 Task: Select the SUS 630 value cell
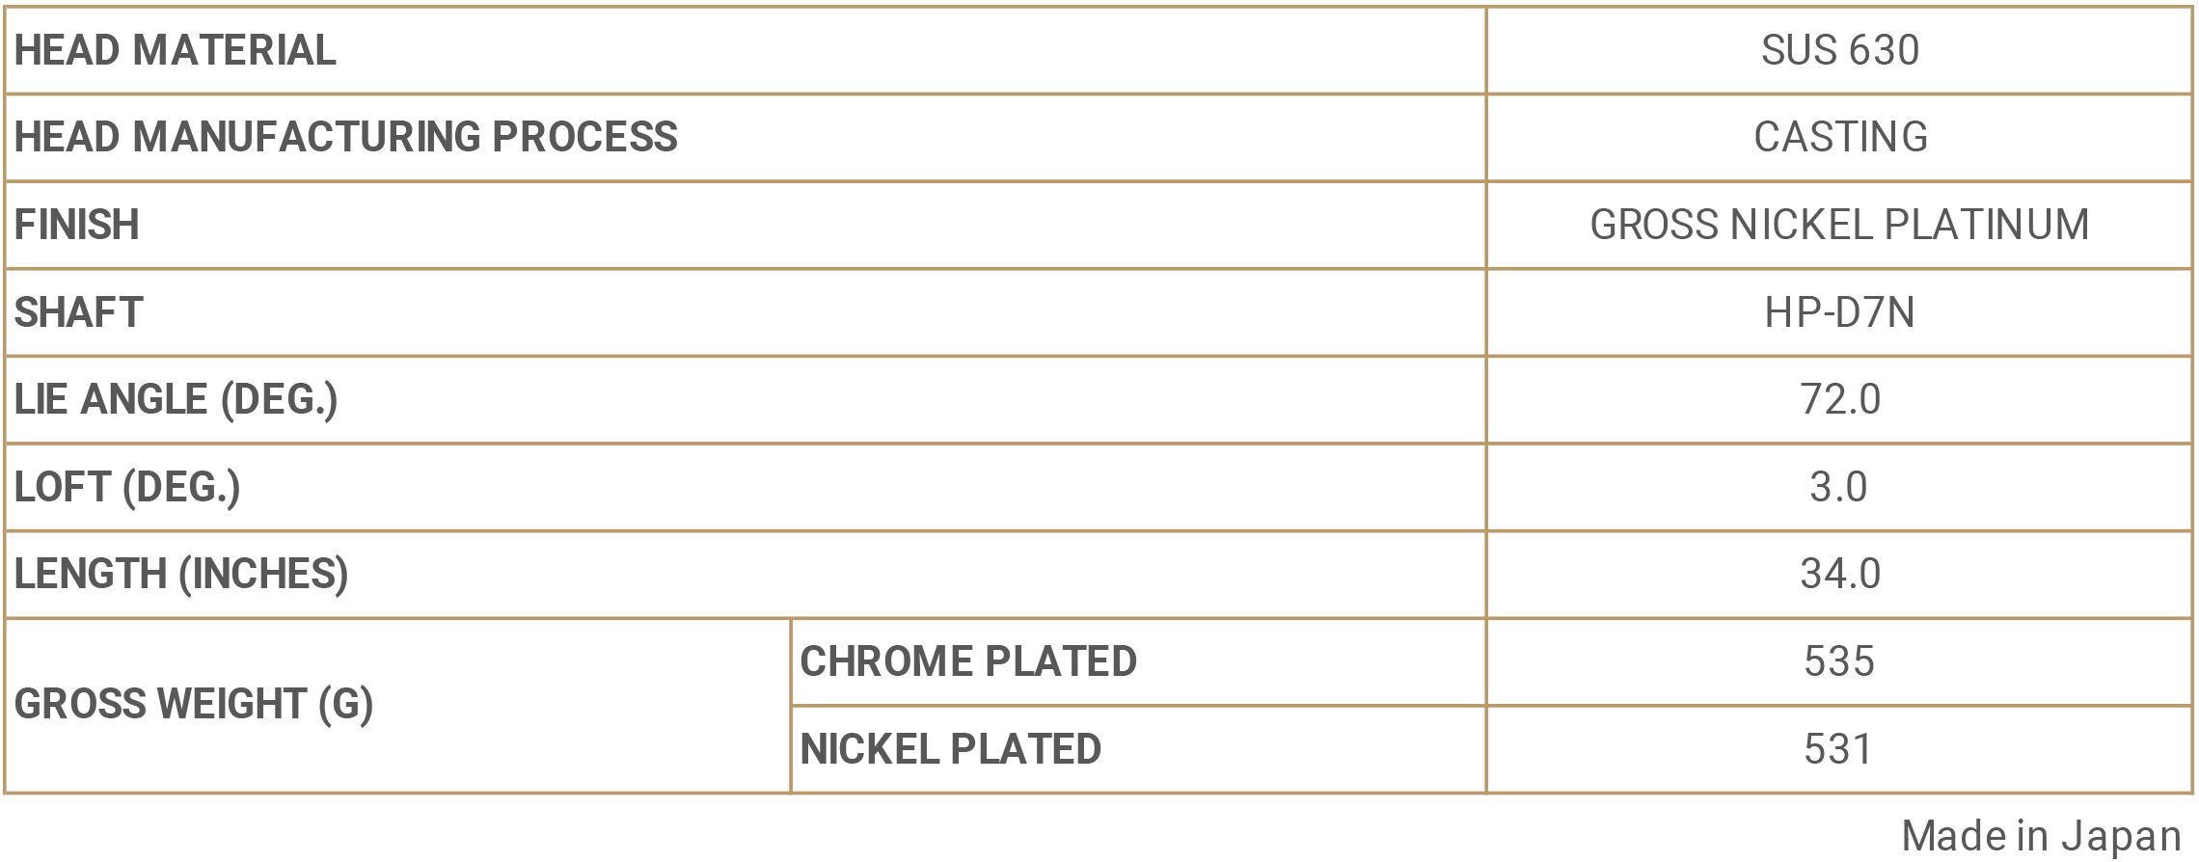point(1839,50)
